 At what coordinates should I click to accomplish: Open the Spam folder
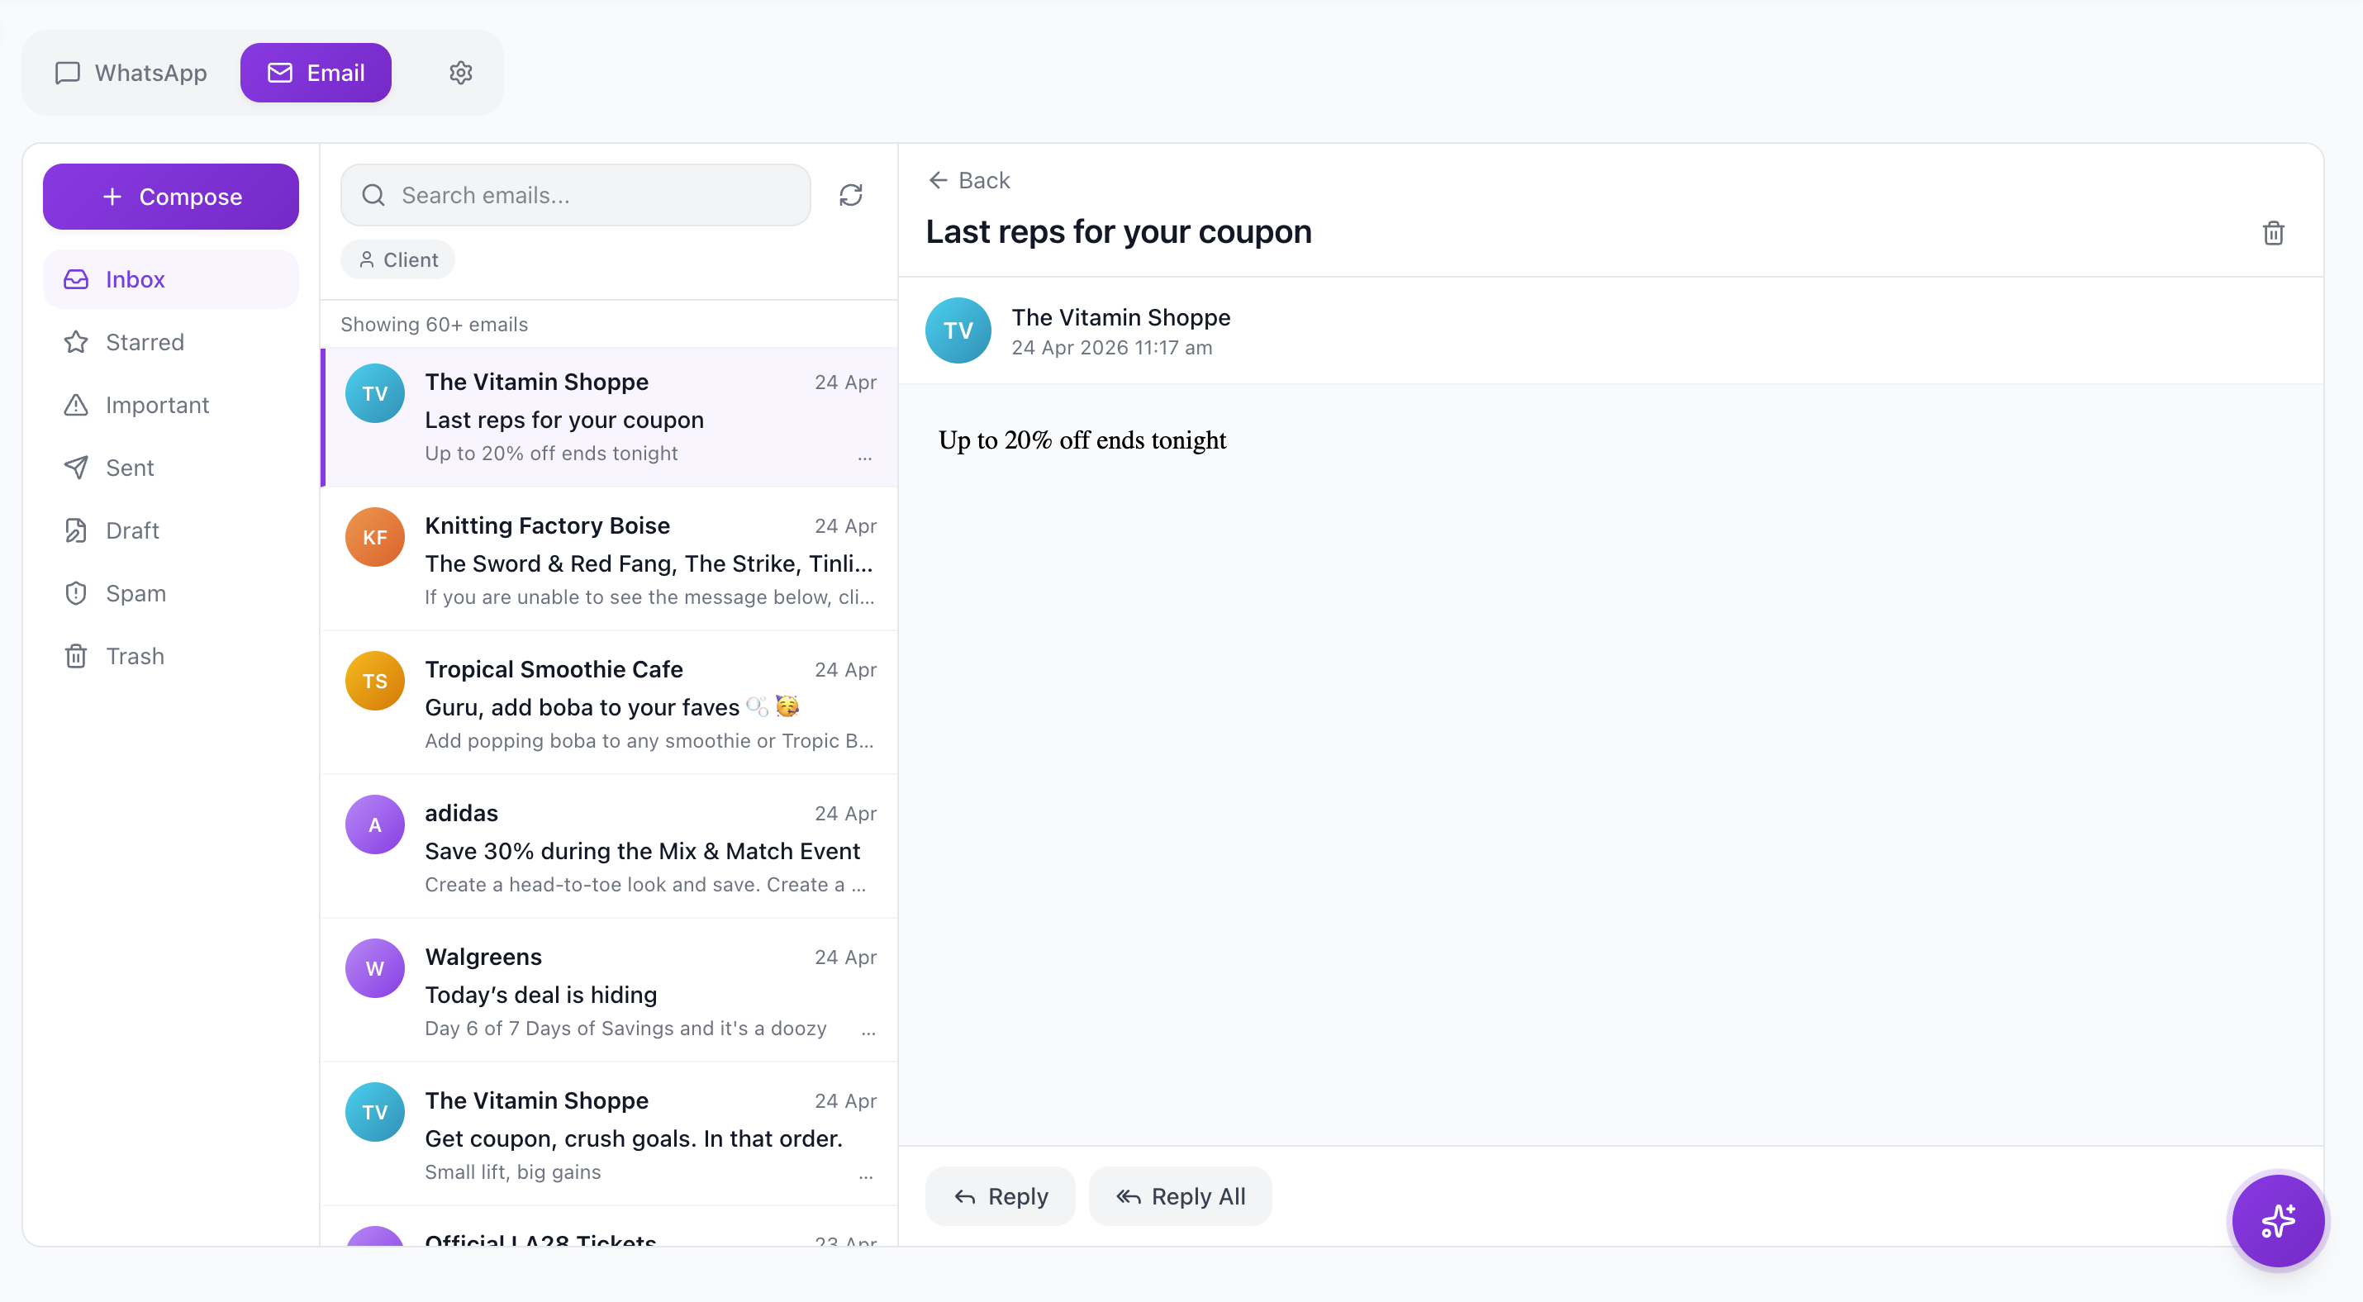[x=171, y=593]
